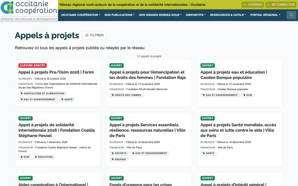Expand the PORTAIL RÉGIONAL menu
Image resolution: width=298 pixels, height=186 pixels.
pyautogui.click(x=265, y=15)
